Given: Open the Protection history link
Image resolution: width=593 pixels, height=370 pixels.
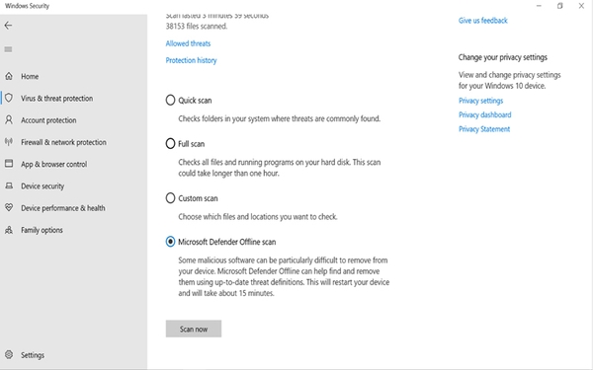Looking at the screenshot, I should [191, 60].
